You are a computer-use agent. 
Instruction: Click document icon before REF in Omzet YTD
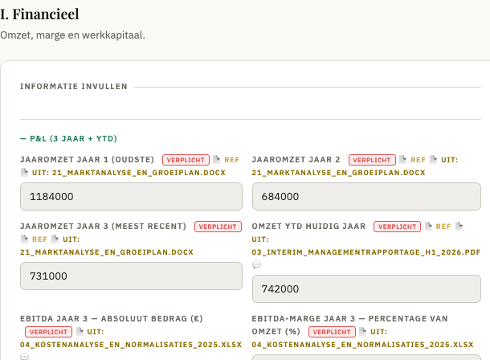(x=428, y=227)
